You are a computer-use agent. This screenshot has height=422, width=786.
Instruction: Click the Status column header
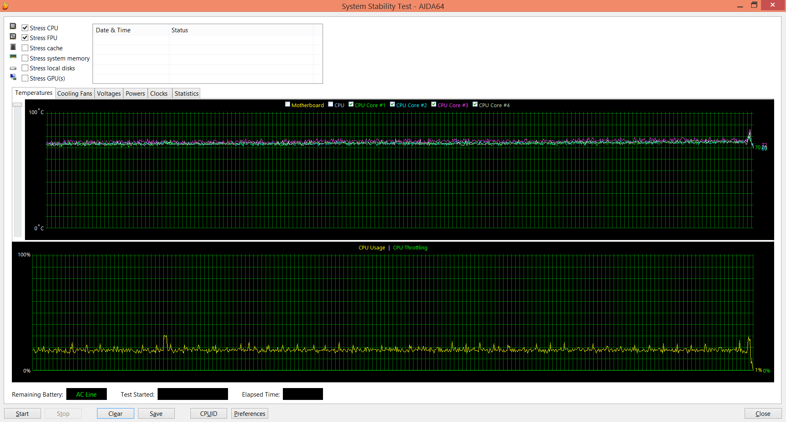(x=241, y=30)
